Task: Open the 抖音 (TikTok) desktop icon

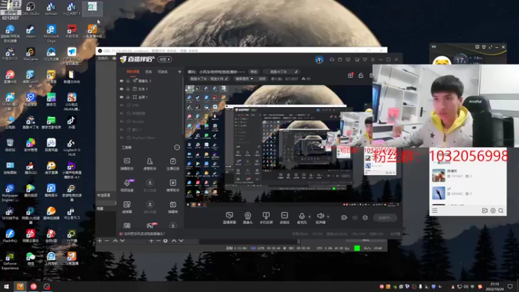Action: pos(71,123)
